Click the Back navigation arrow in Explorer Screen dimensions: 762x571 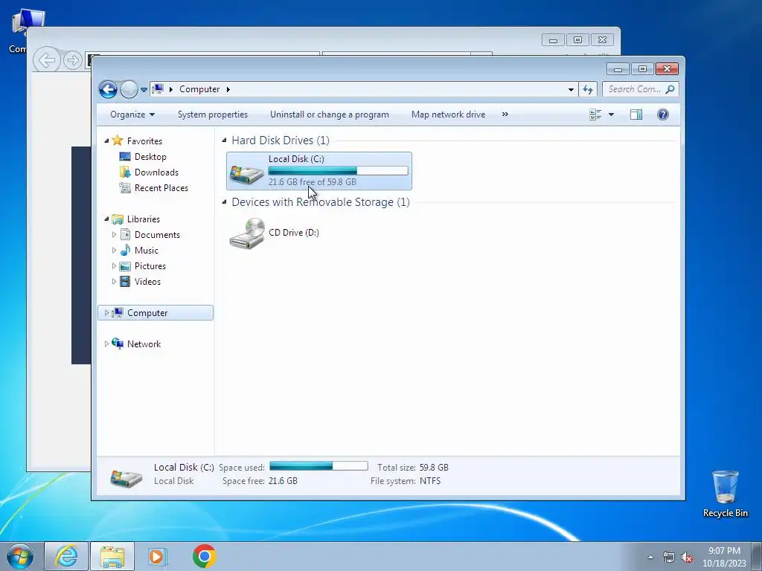point(108,89)
